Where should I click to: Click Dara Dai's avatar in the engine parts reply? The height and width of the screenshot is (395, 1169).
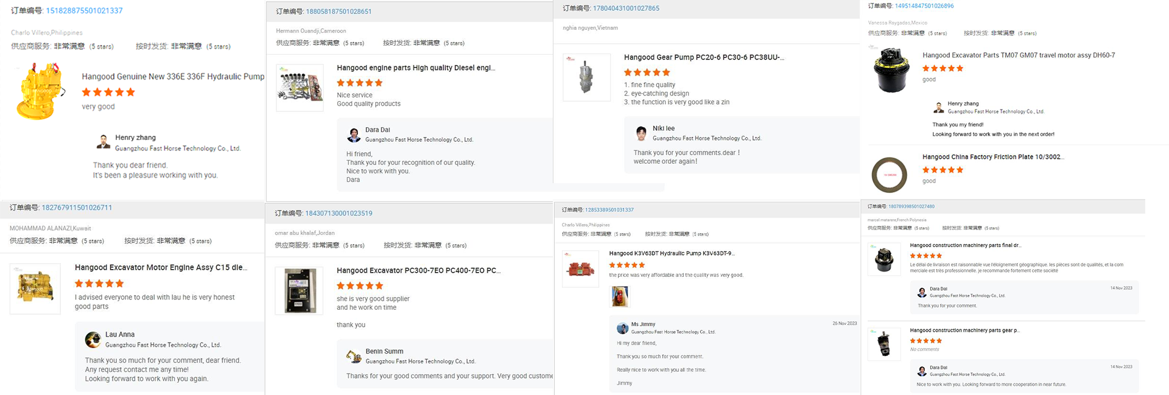click(354, 135)
